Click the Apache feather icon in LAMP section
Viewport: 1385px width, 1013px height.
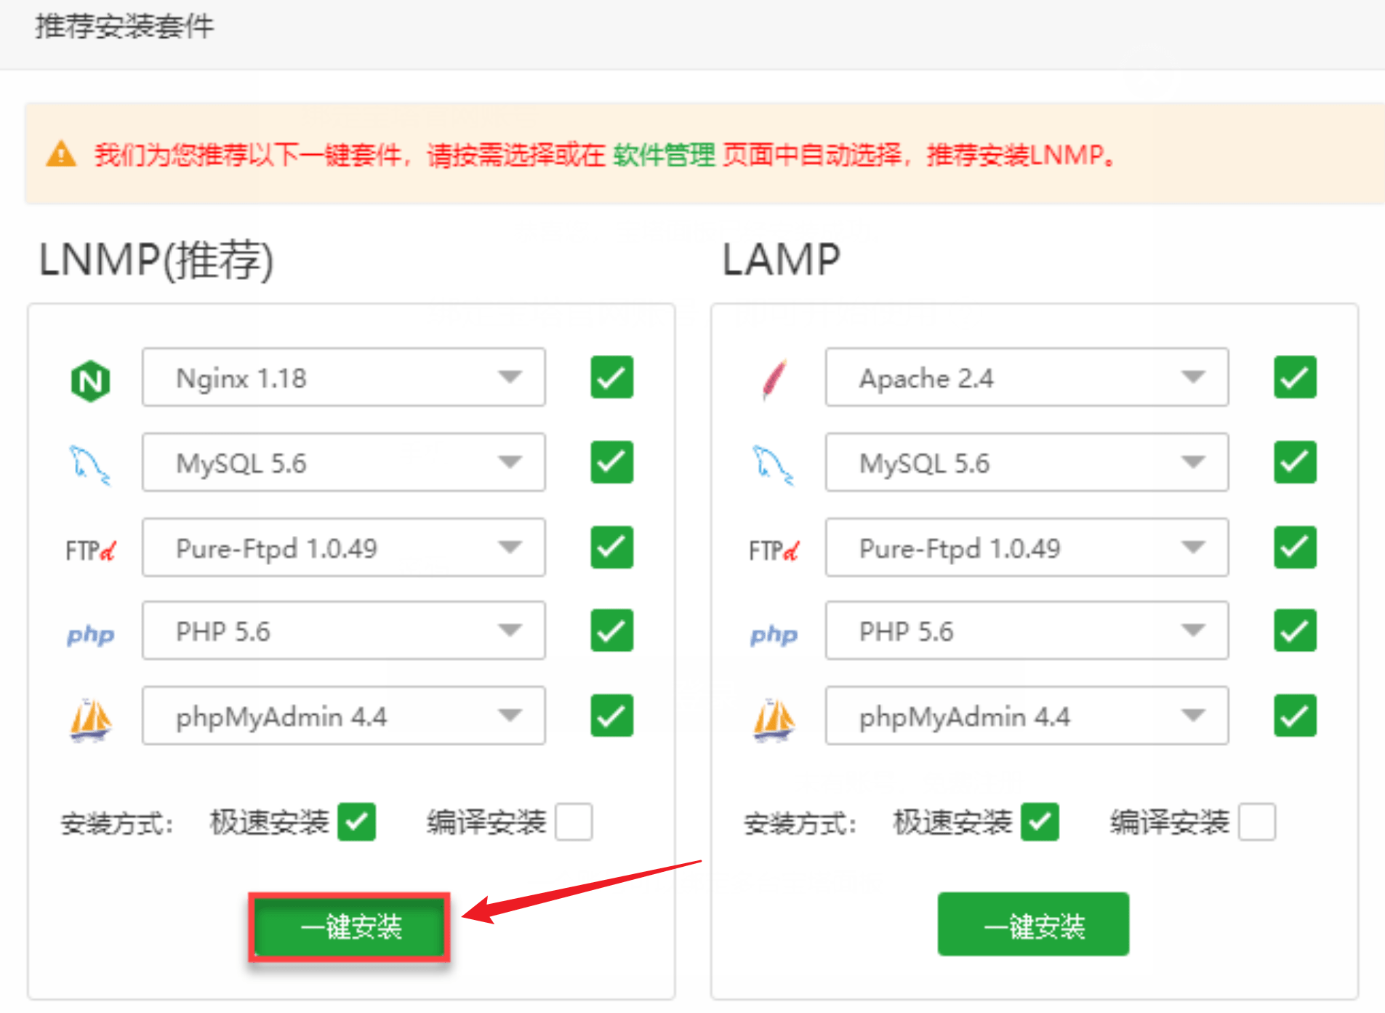point(773,377)
